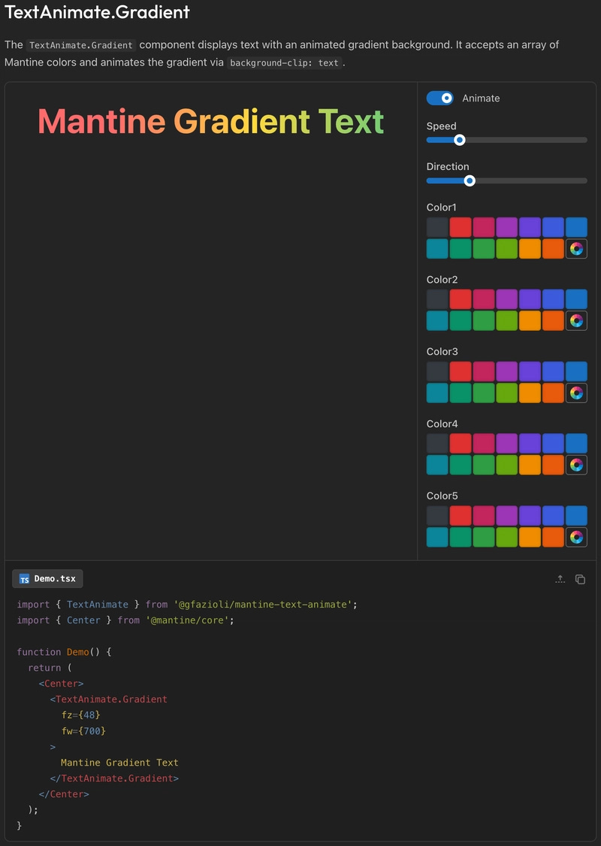The height and width of the screenshot is (846, 601).
Task: Click the 'Mantine Gradient Text' preview heading
Action: pyautogui.click(x=211, y=121)
